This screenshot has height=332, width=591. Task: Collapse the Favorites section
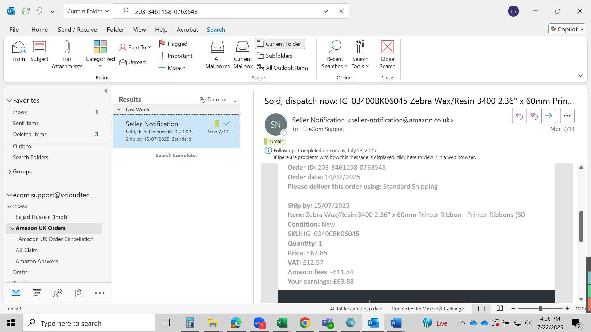point(10,101)
